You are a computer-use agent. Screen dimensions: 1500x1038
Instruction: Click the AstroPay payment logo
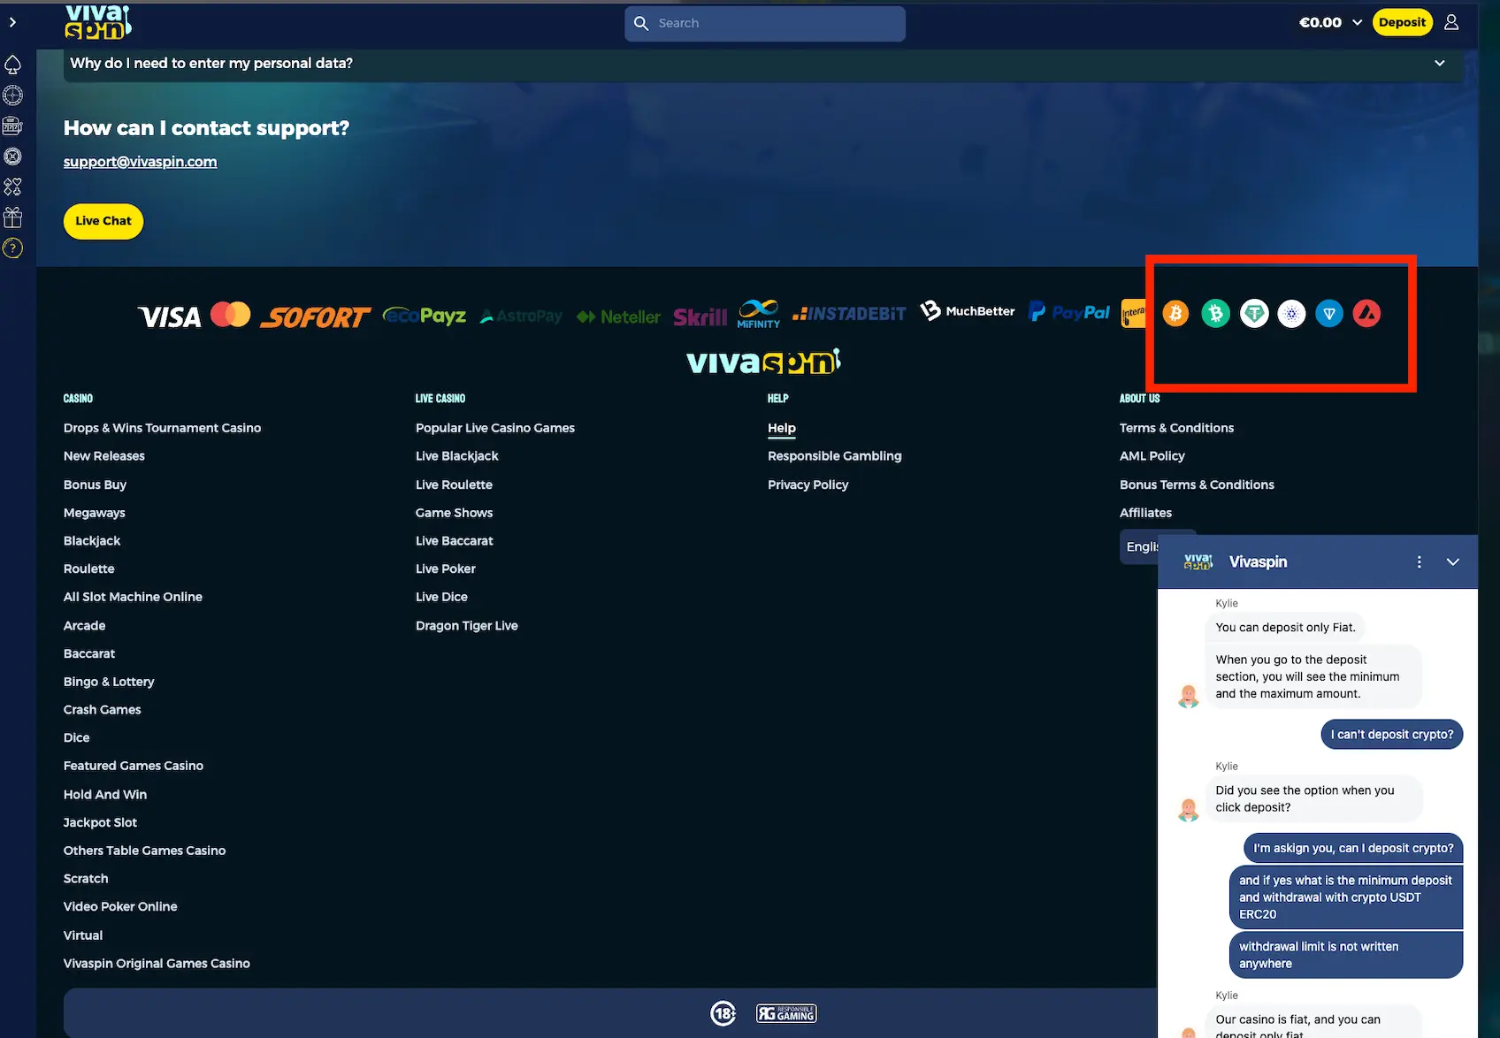tap(521, 316)
